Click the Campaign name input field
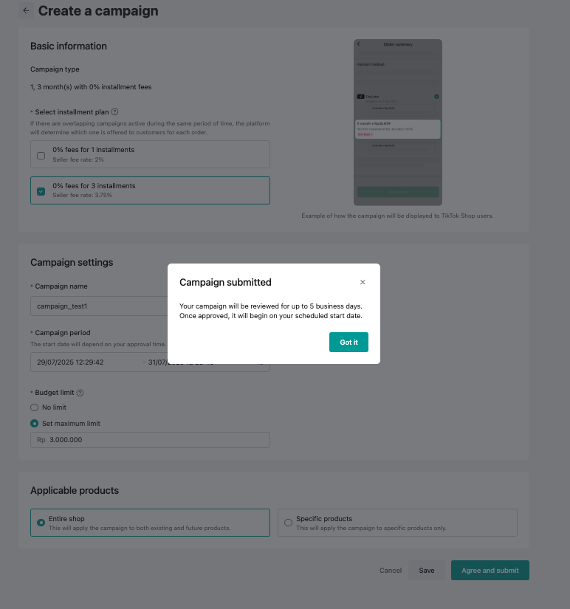 tap(100, 306)
